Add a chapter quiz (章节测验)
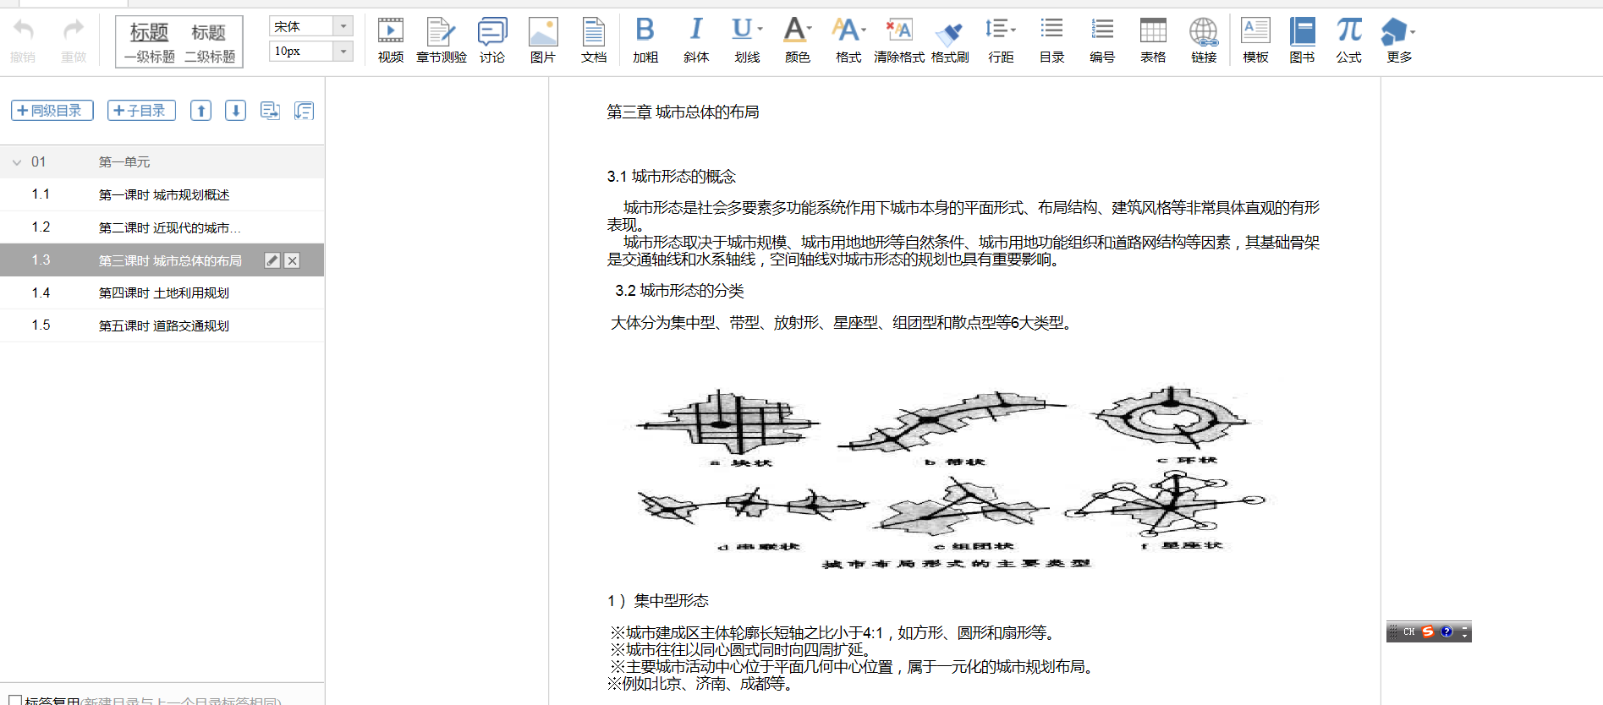Viewport: 1603px width, 705px height. pyautogui.click(x=441, y=40)
